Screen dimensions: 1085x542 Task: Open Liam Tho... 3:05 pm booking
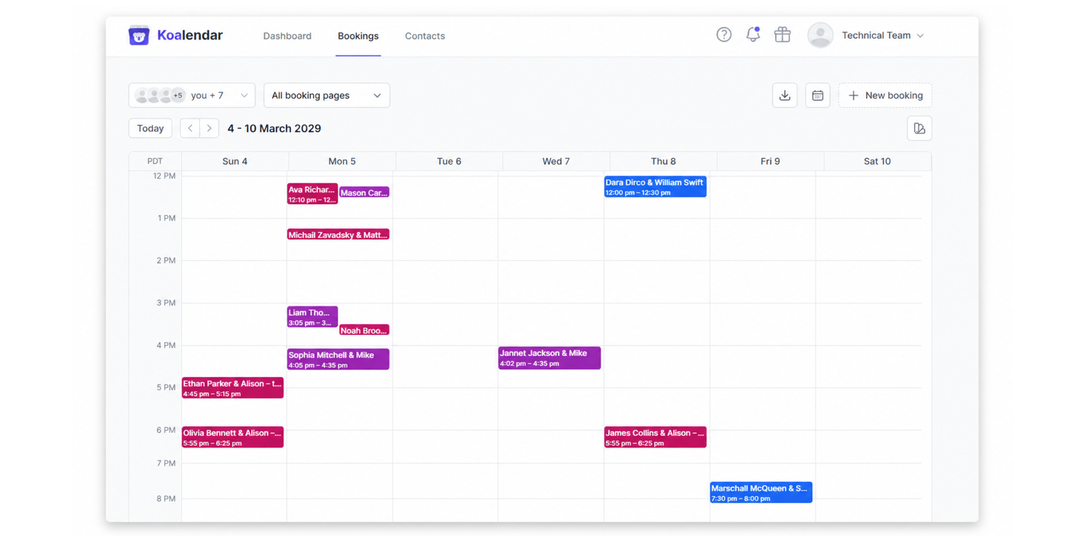[x=312, y=317]
